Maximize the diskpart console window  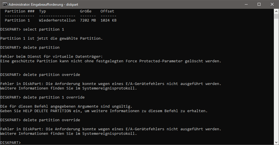(259, 5)
